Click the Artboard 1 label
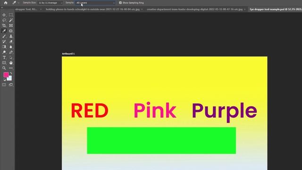The width and height of the screenshot is (302, 170). click(68, 53)
